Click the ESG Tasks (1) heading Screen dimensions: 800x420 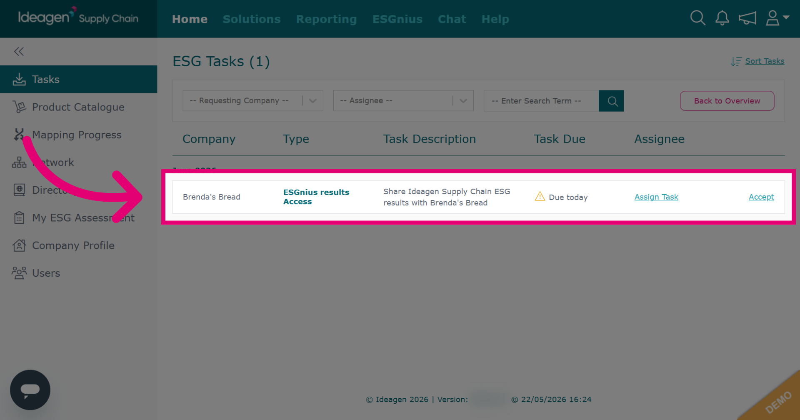click(221, 61)
